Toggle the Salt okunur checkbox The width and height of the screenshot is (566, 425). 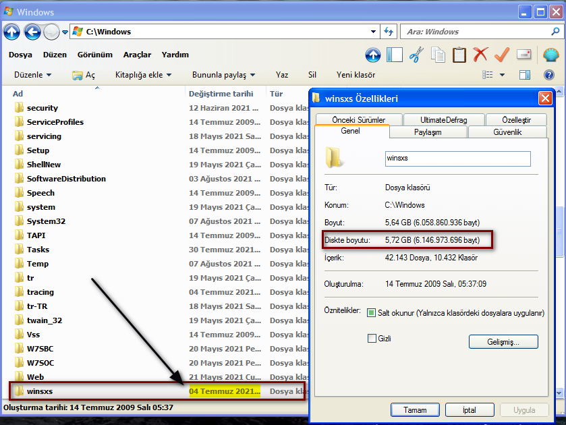(x=371, y=313)
